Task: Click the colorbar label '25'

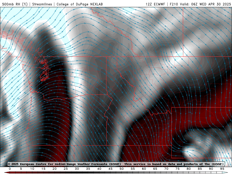Action: pos(66,169)
